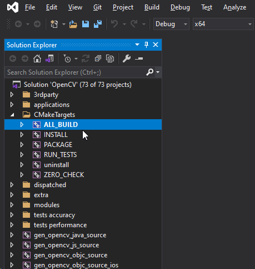The image size is (255, 269).
Task: Toggle the Show All Files icon
Action: pyautogui.click(x=110, y=58)
